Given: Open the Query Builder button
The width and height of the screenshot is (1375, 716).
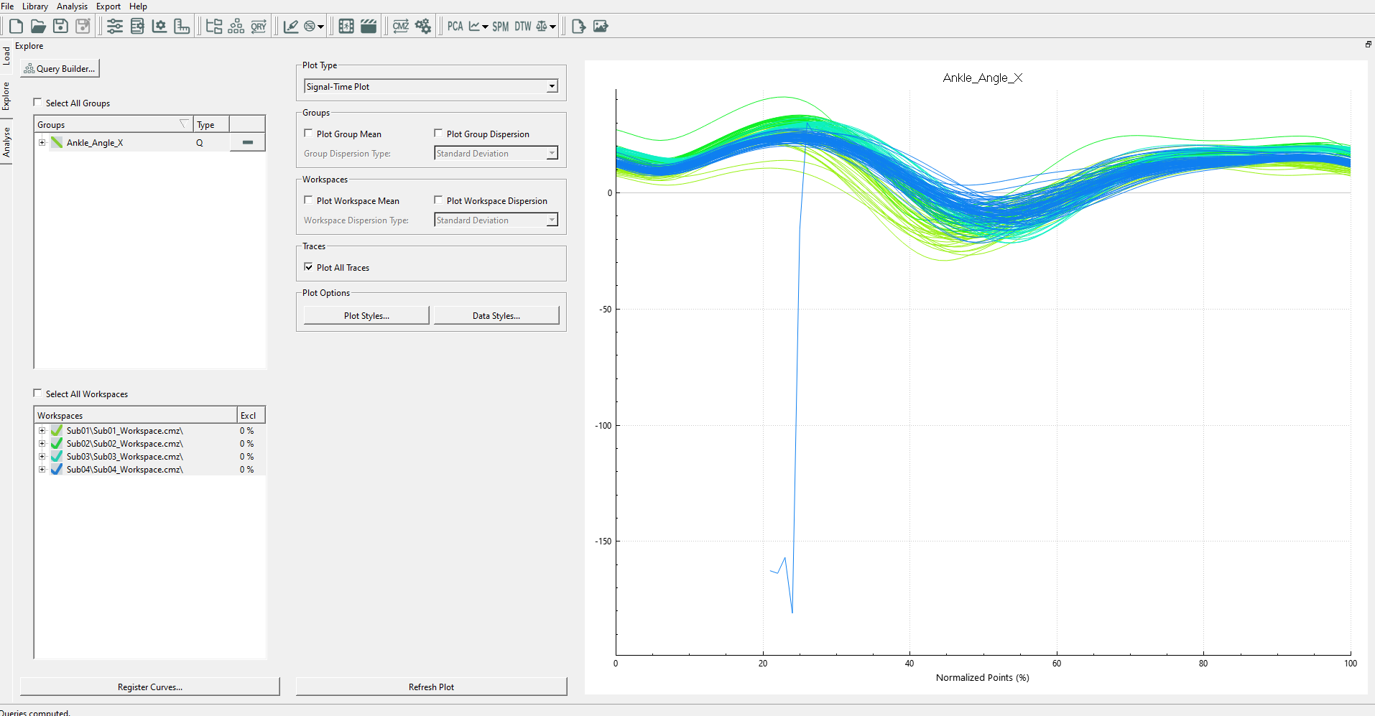Looking at the screenshot, I should point(60,69).
